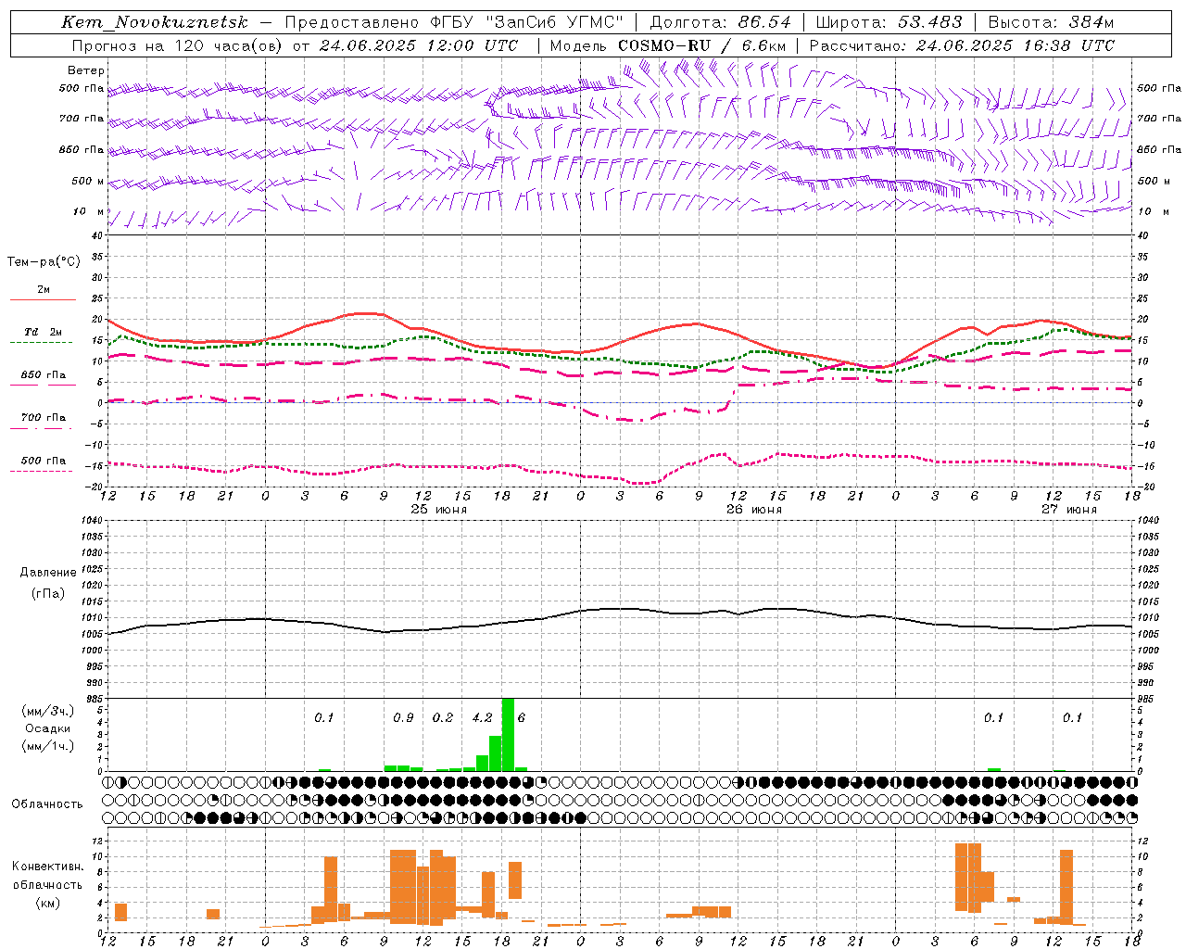The image size is (1186, 949).
Task: Click the 26 июня date label
Action: tap(754, 510)
